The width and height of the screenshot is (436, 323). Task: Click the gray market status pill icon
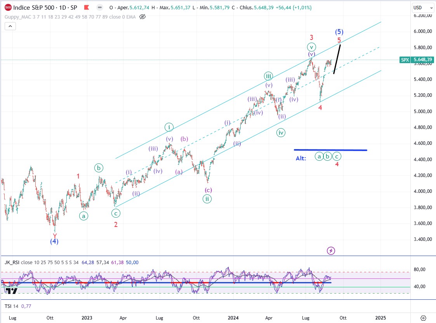tap(99, 7)
